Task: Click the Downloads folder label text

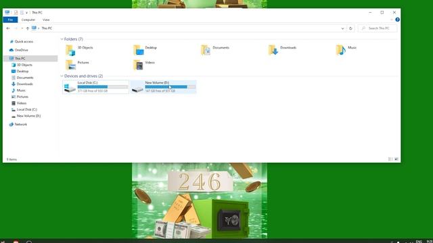Action: coord(288,48)
